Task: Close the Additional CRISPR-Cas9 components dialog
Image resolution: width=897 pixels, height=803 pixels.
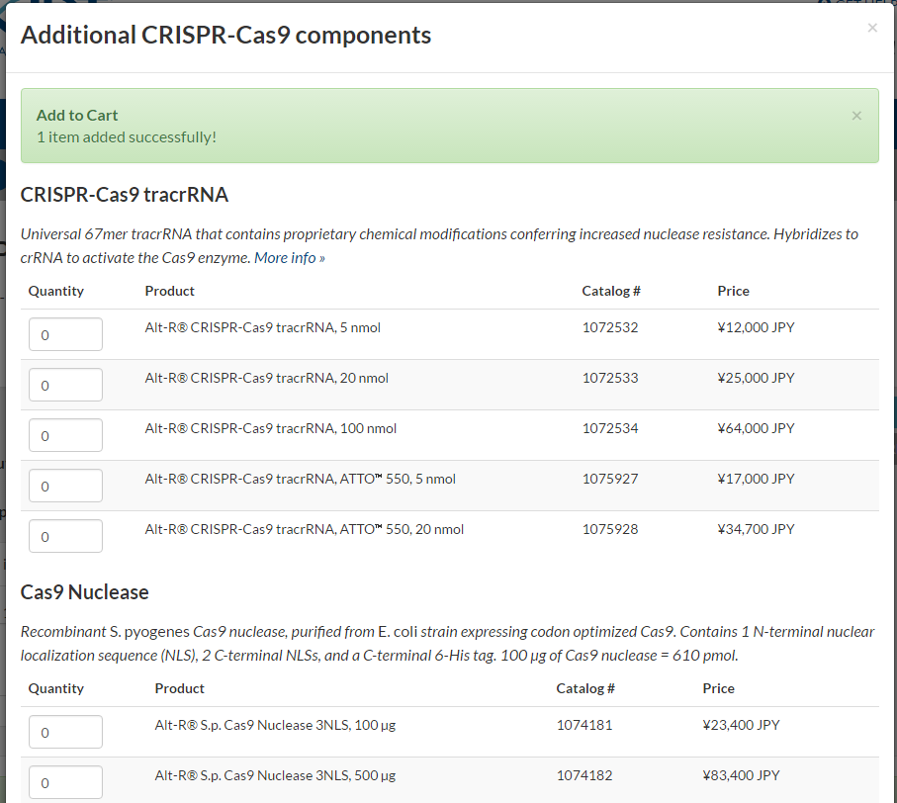Action: [x=872, y=28]
